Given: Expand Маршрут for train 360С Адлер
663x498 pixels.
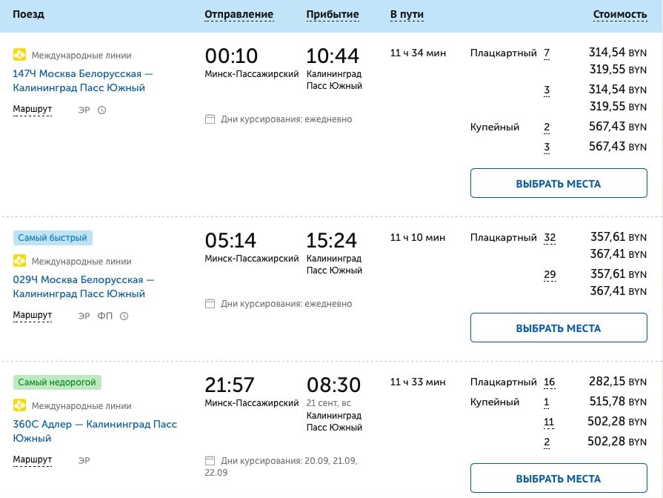Looking at the screenshot, I should pyautogui.click(x=32, y=459).
